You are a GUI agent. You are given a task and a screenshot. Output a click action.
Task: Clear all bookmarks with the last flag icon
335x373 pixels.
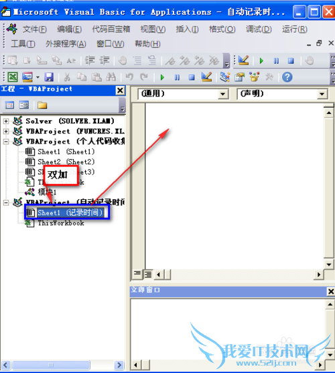click(214, 61)
